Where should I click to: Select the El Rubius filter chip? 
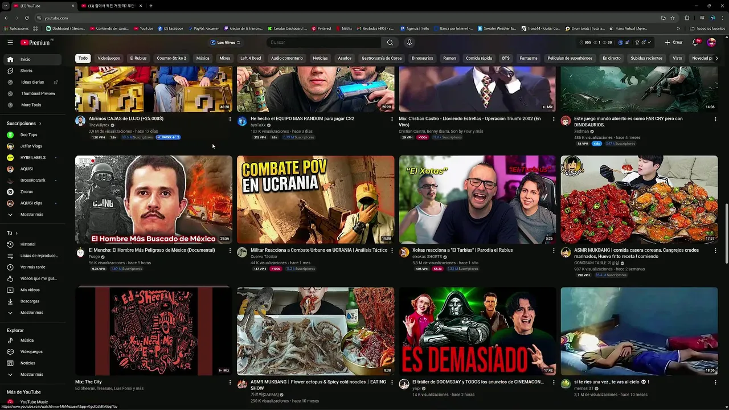[x=138, y=58]
